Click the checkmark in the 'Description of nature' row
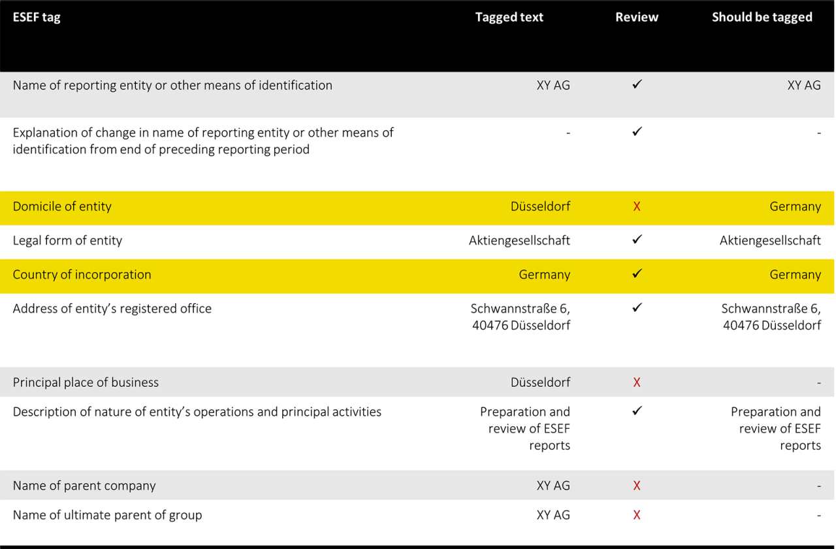The height and width of the screenshot is (549, 836). (637, 411)
